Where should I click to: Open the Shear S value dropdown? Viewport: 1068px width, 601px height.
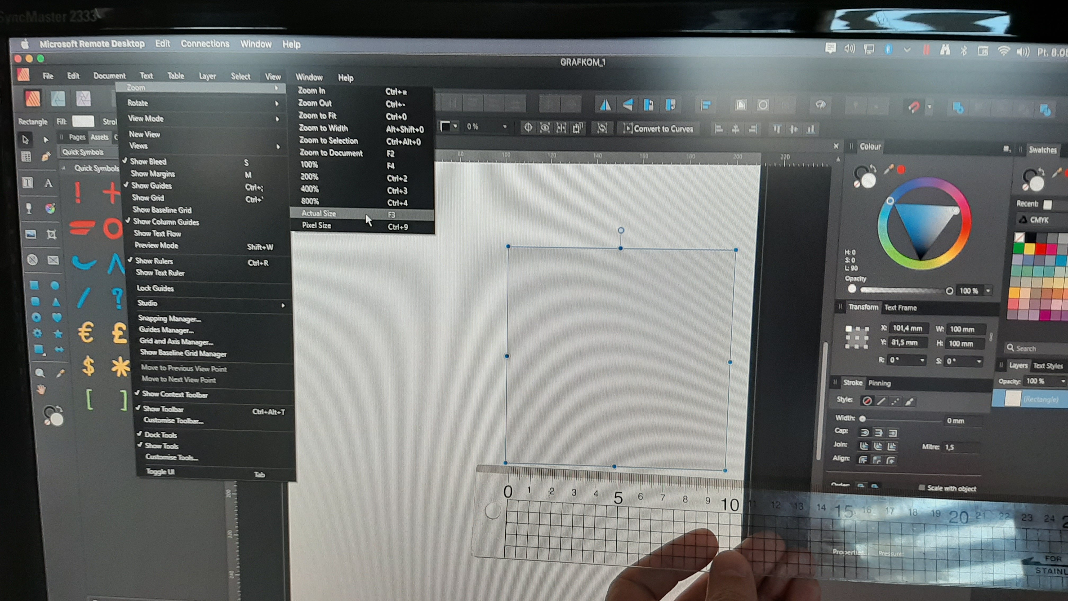click(x=979, y=361)
